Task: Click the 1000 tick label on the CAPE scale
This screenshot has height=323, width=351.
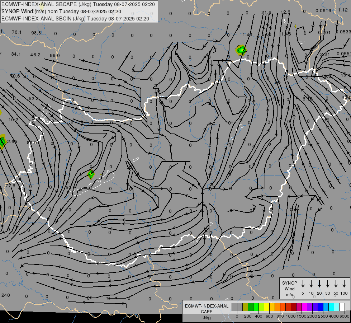Action: 290,316
